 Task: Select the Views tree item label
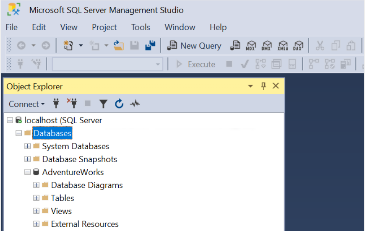[x=61, y=211]
